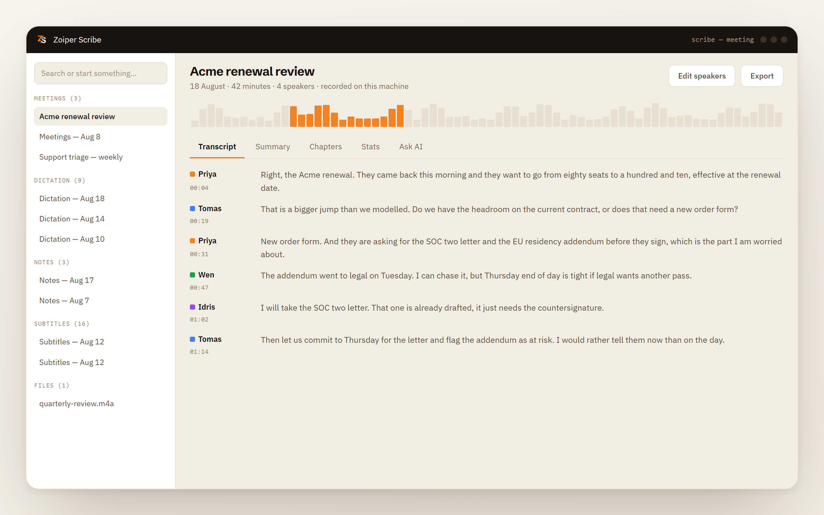This screenshot has width=824, height=515.
Task: Jump to timestamp 00:31
Action: (x=199, y=254)
